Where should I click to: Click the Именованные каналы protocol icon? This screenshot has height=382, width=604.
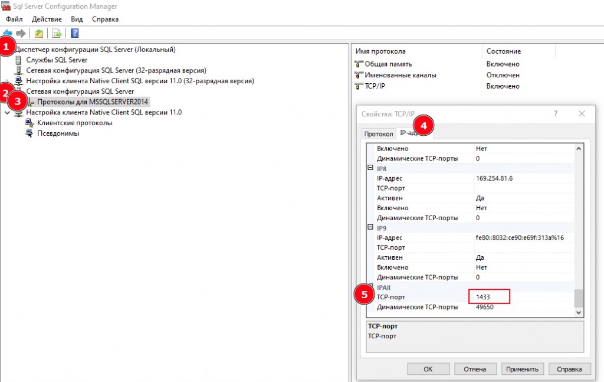click(x=359, y=75)
